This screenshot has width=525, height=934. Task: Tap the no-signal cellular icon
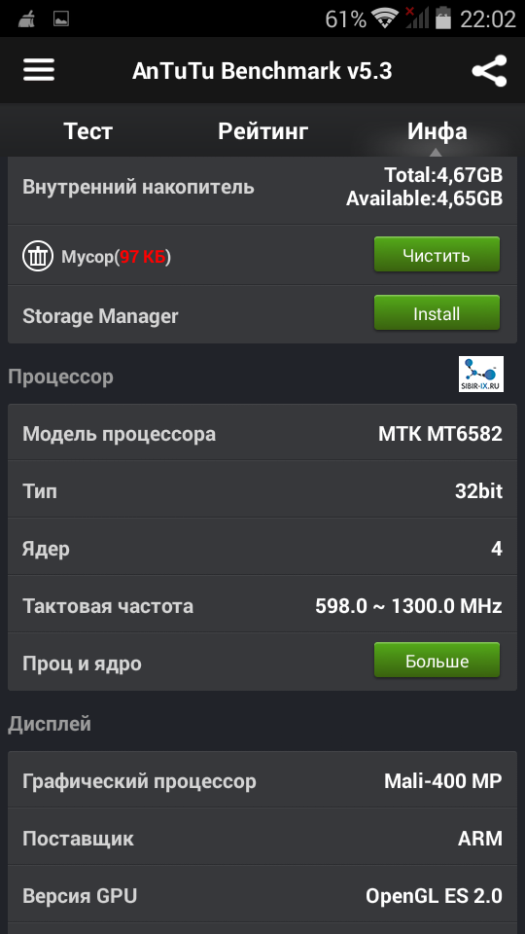click(417, 18)
